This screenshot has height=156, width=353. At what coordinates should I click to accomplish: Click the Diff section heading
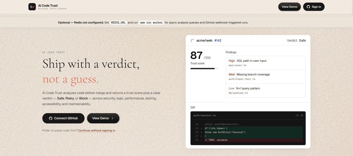pyautogui.click(x=193, y=107)
